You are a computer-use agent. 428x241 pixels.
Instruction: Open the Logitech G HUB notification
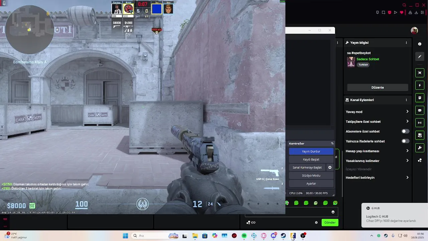pos(395,216)
